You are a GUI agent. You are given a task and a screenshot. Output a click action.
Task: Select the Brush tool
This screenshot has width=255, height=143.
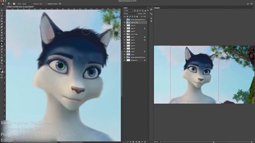pos(2,30)
